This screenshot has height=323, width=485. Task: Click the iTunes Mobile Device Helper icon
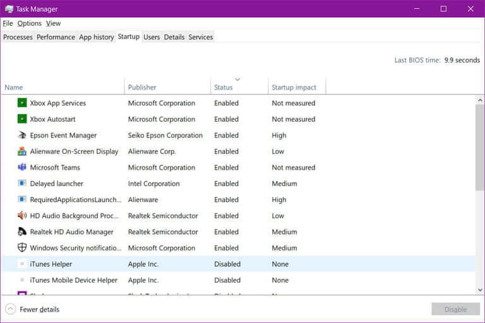22,279
